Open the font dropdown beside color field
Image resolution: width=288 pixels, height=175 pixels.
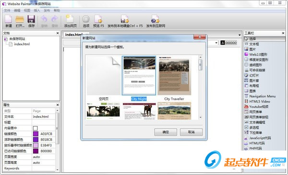pyautogui.click(x=216, y=43)
